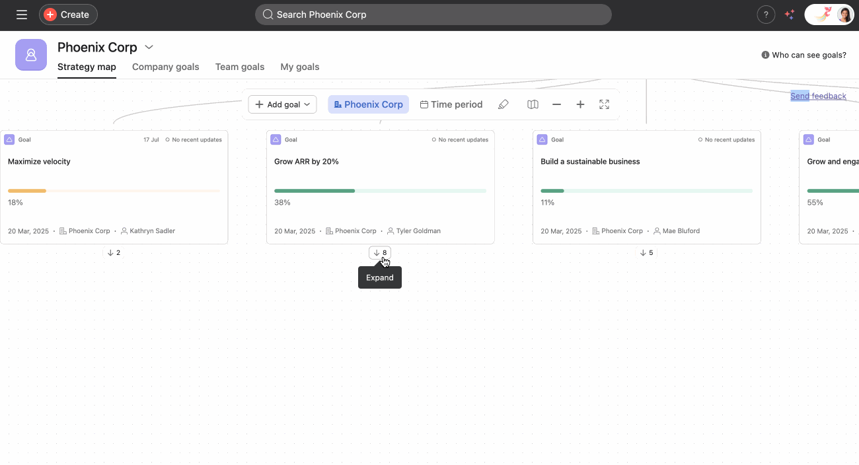Click the help question mark icon
859x465 pixels.
pos(766,15)
